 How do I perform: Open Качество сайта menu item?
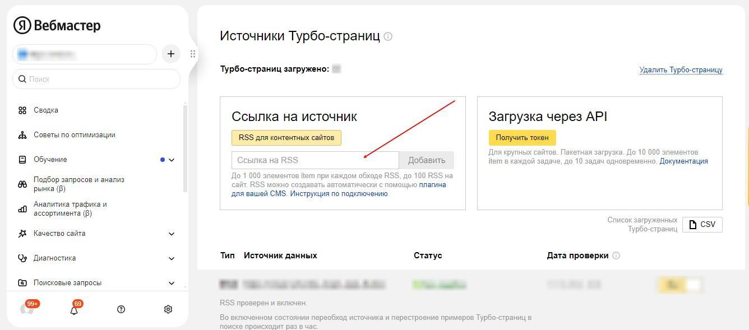[x=59, y=234]
